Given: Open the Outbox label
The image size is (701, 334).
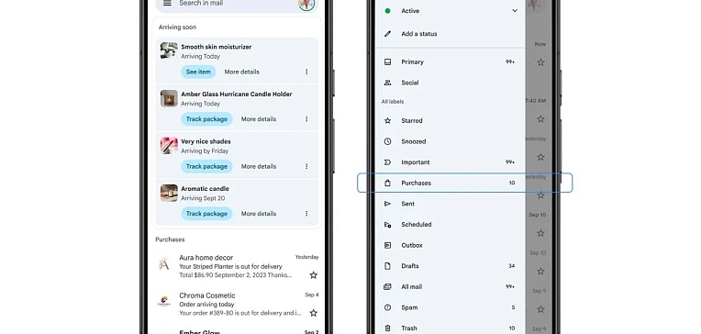Looking at the screenshot, I should pos(451,245).
